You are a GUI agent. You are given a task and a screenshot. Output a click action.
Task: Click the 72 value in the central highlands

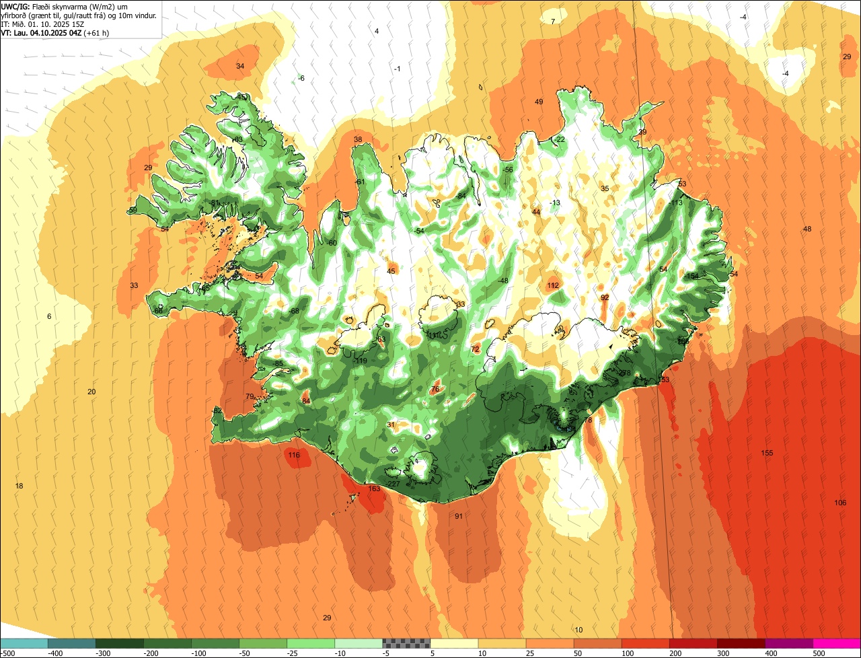[x=476, y=349]
